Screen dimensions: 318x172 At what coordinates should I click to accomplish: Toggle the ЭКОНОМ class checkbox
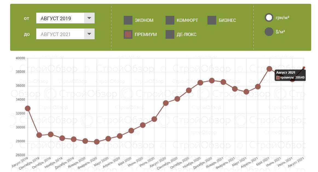(128, 20)
